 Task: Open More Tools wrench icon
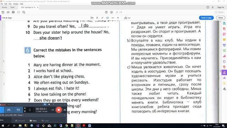[x=224, y=89]
